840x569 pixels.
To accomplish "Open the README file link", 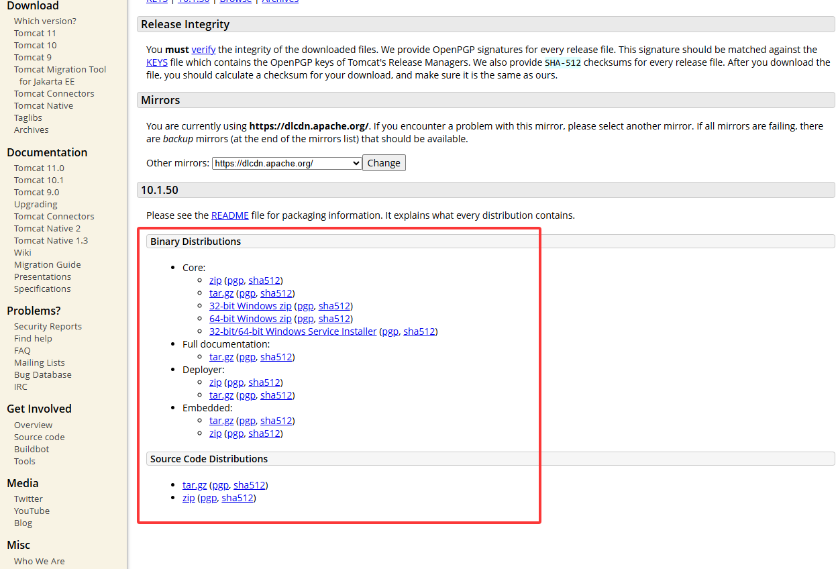I will 229,215.
